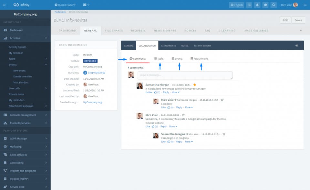Open Miro Visic user profile avatar

tap(295, 5)
